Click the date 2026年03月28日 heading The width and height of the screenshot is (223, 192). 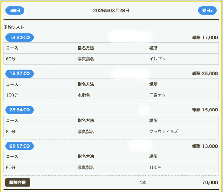(111, 11)
